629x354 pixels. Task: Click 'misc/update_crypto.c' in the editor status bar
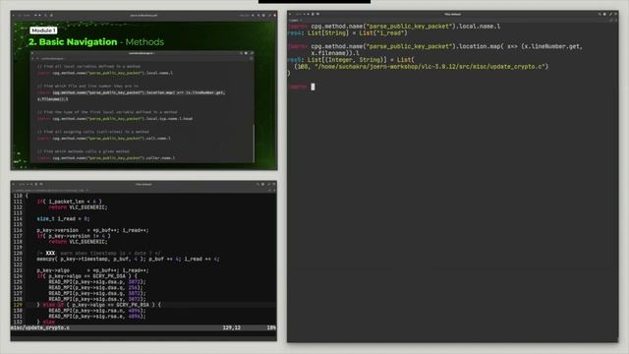(x=40, y=327)
